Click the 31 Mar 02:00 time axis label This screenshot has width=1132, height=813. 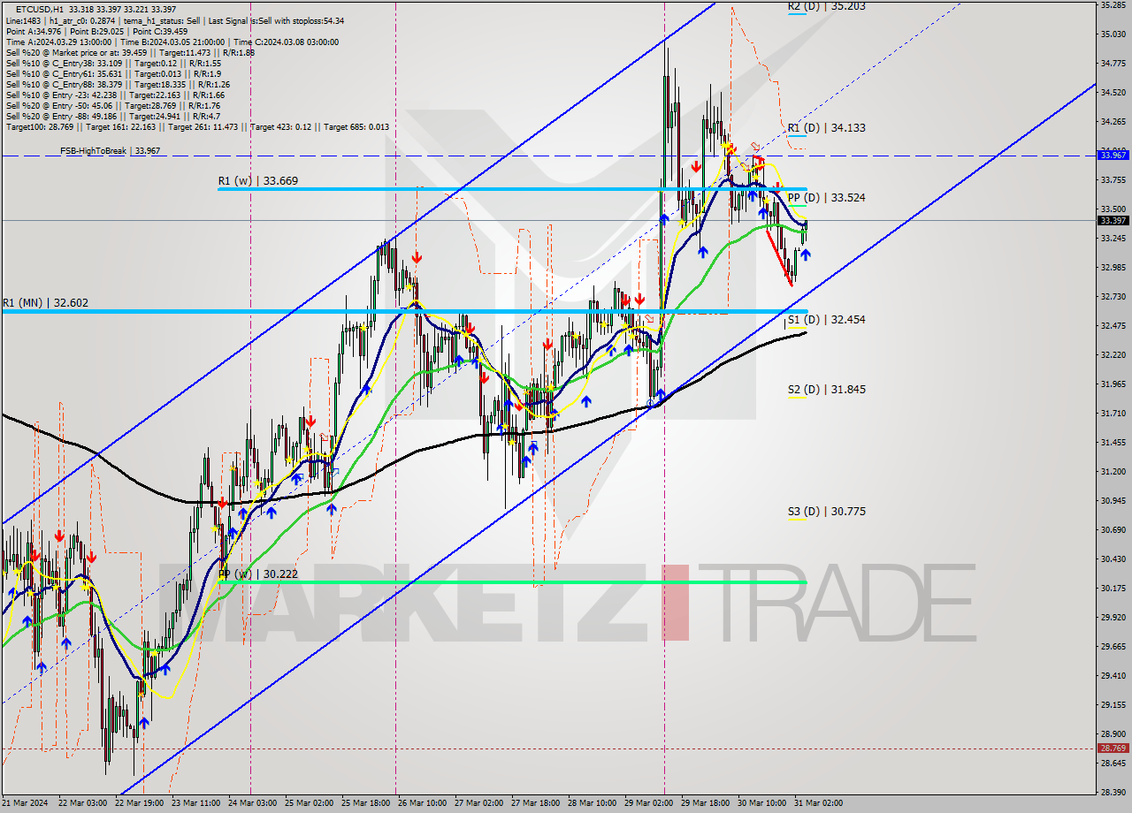818,803
